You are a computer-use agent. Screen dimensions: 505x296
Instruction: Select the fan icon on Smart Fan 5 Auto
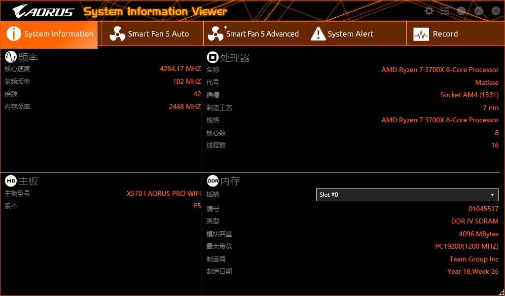click(x=117, y=34)
